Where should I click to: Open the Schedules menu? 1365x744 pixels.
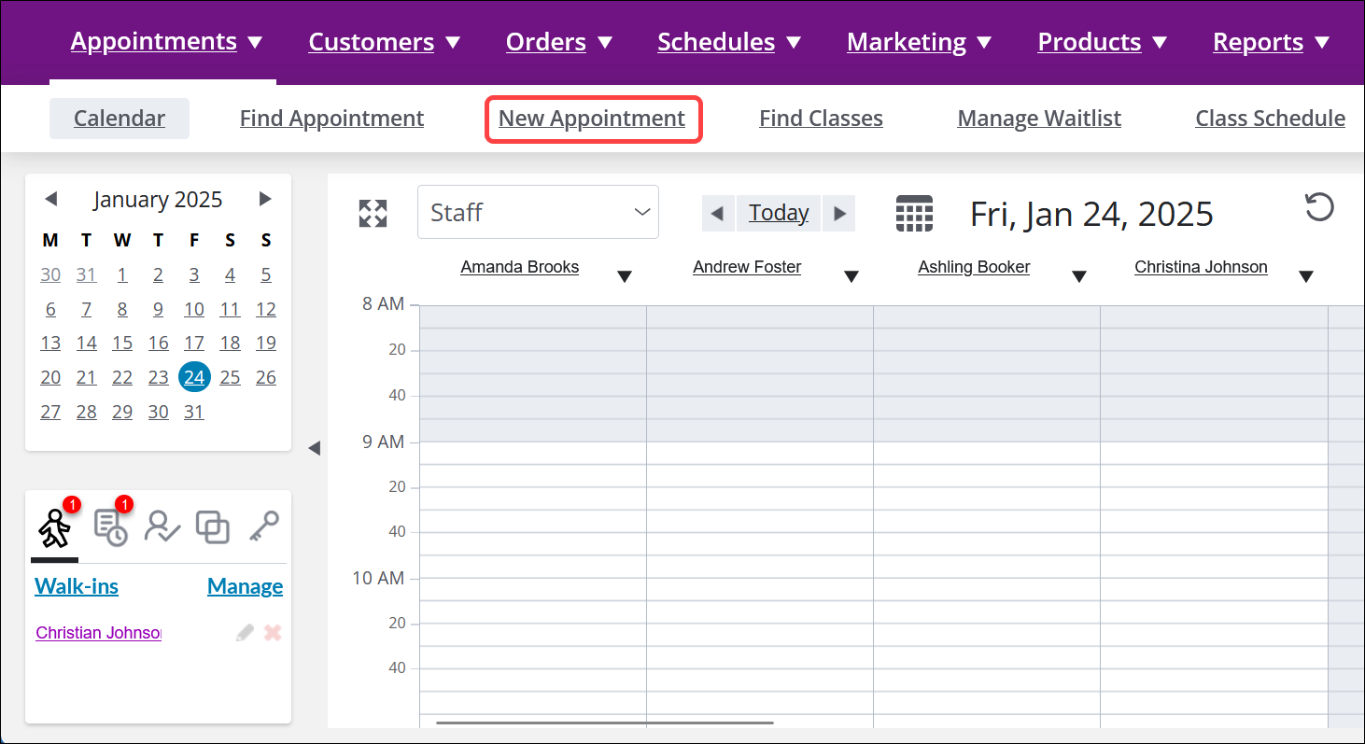point(729,42)
